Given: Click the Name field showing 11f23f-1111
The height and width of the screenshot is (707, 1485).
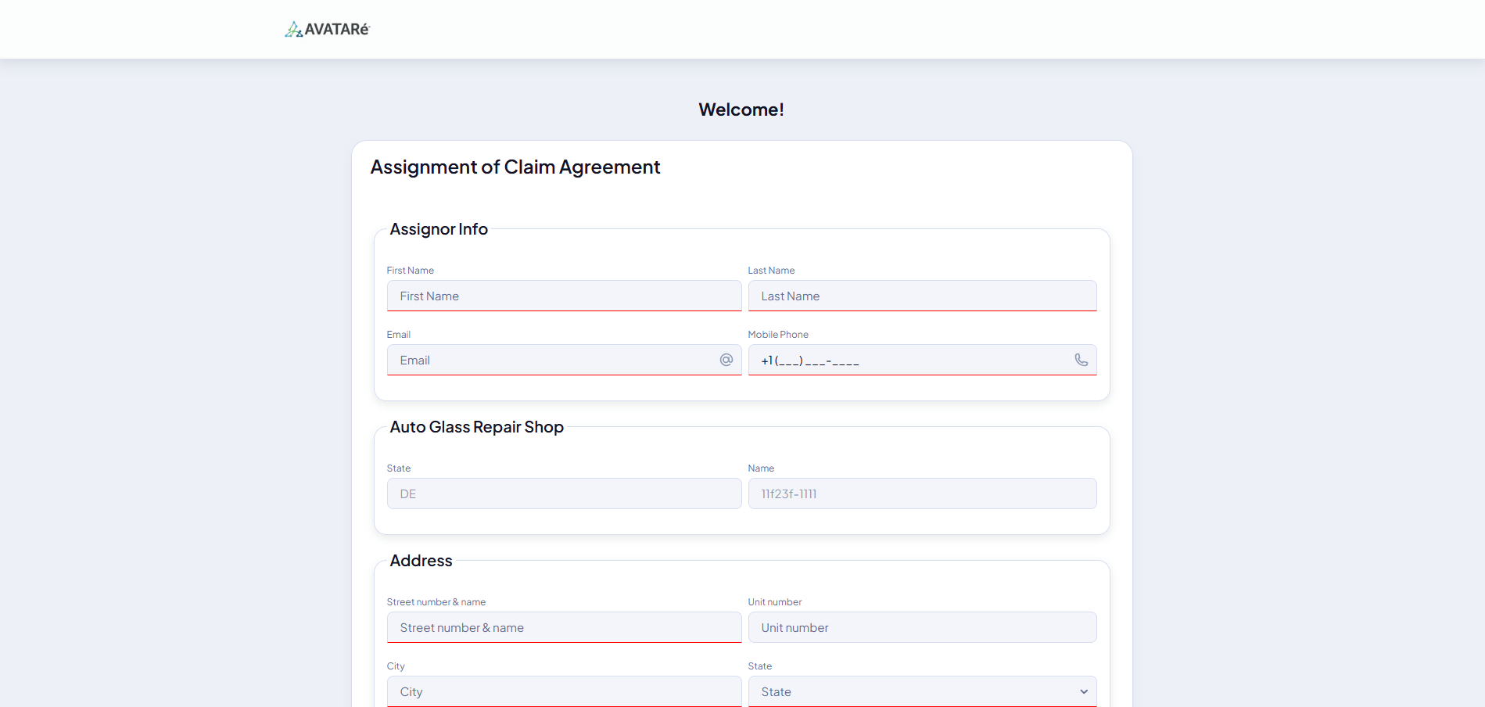Looking at the screenshot, I should pyautogui.click(x=922, y=493).
